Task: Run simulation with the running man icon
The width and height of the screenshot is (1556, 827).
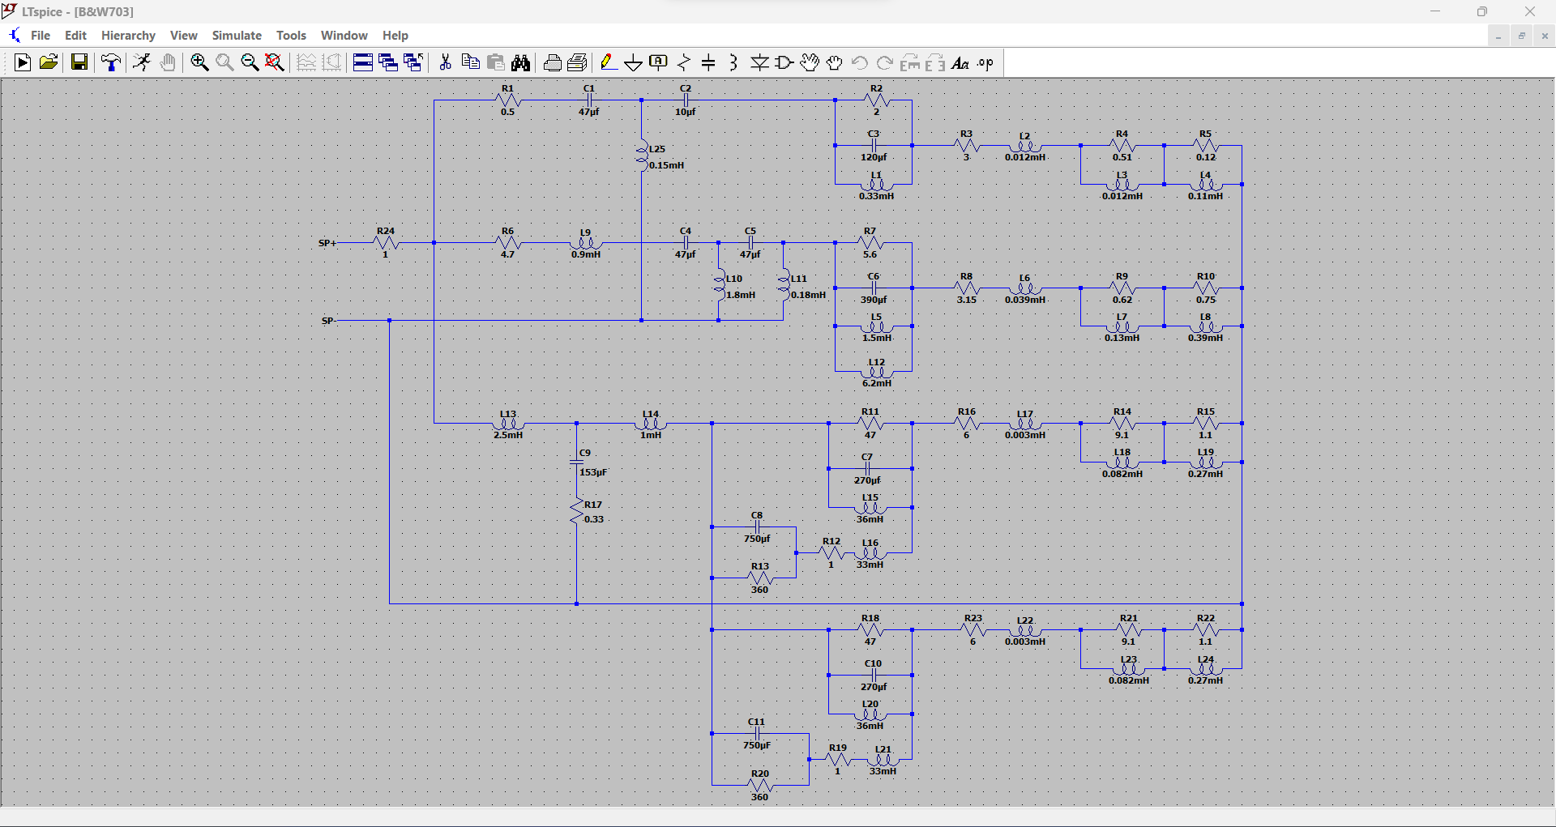Action: point(142,62)
